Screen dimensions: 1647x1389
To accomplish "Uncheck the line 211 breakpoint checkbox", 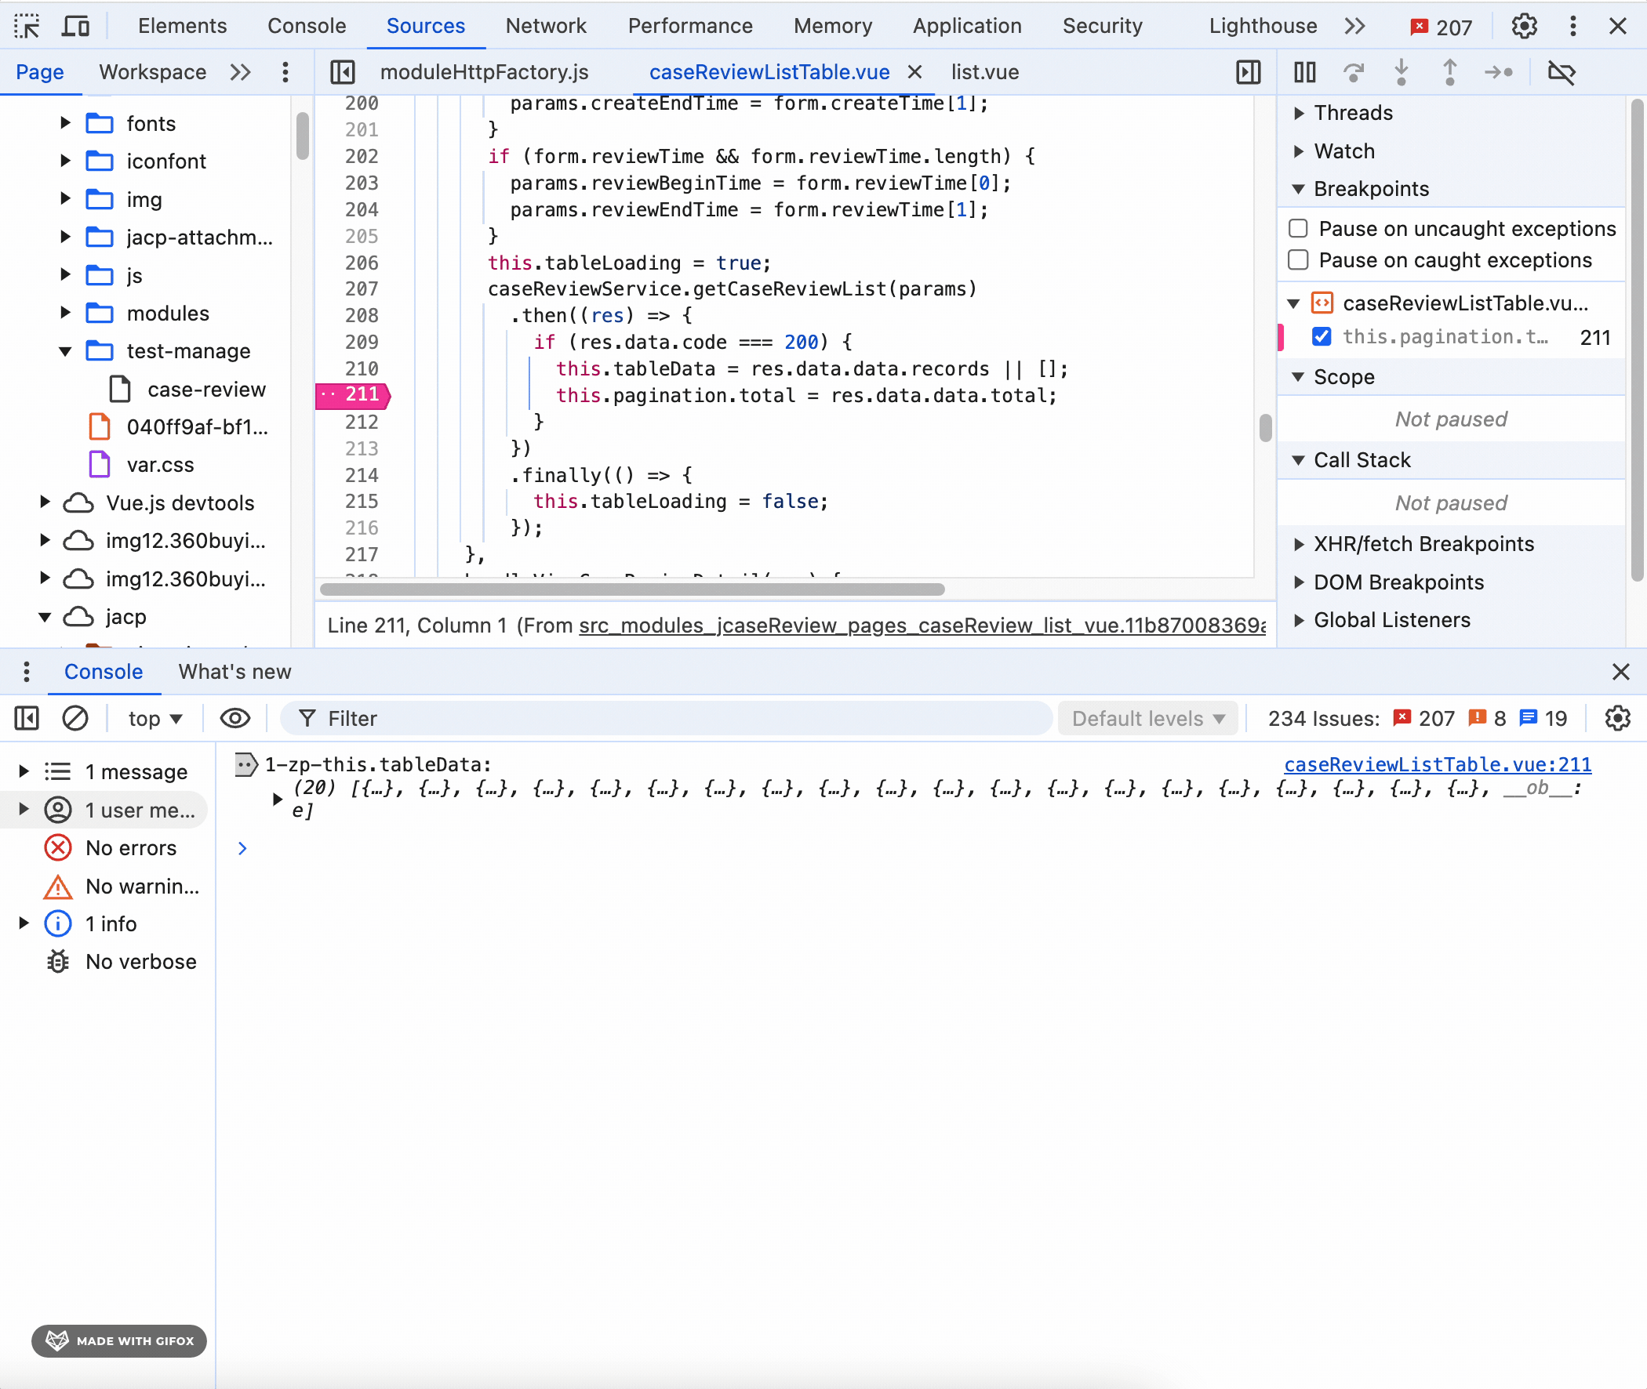I will coord(1322,337).
